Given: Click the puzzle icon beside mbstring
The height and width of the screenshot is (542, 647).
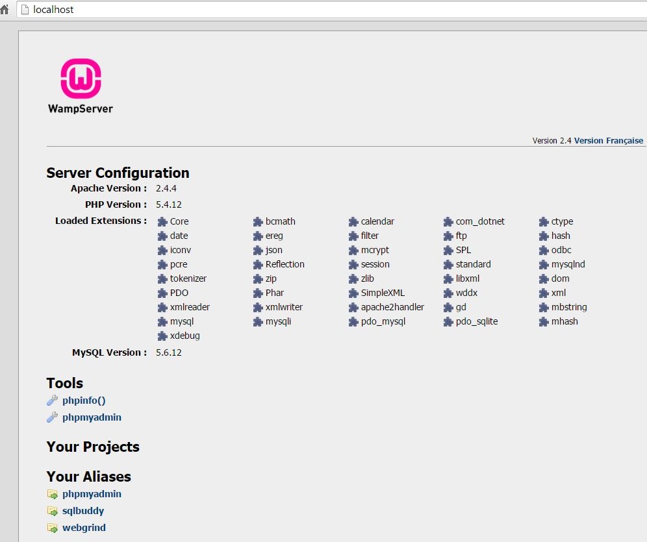Looking at the screenshot, I should coord(544,308).
